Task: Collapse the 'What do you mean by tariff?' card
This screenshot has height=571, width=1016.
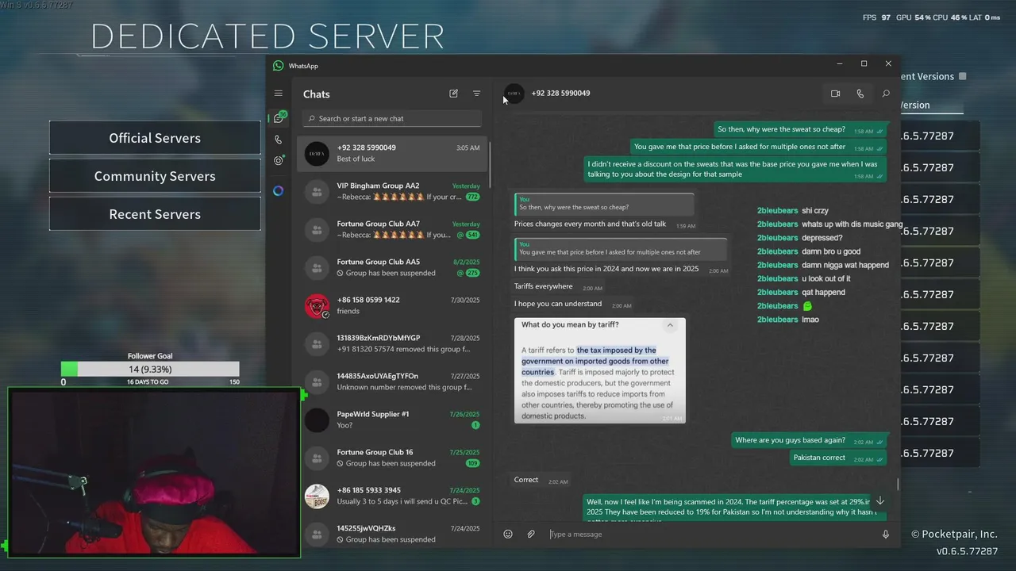Action: click(670, 325)
